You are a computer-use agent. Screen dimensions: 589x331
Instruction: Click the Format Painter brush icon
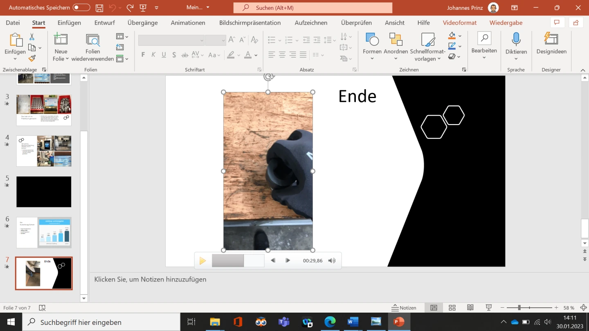tap(32, 58)
